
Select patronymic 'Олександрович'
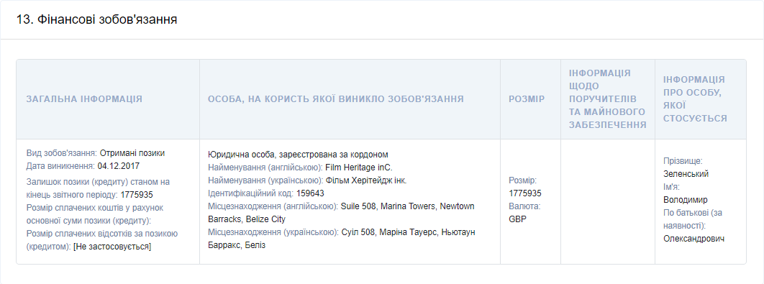(x=693, y=239)
